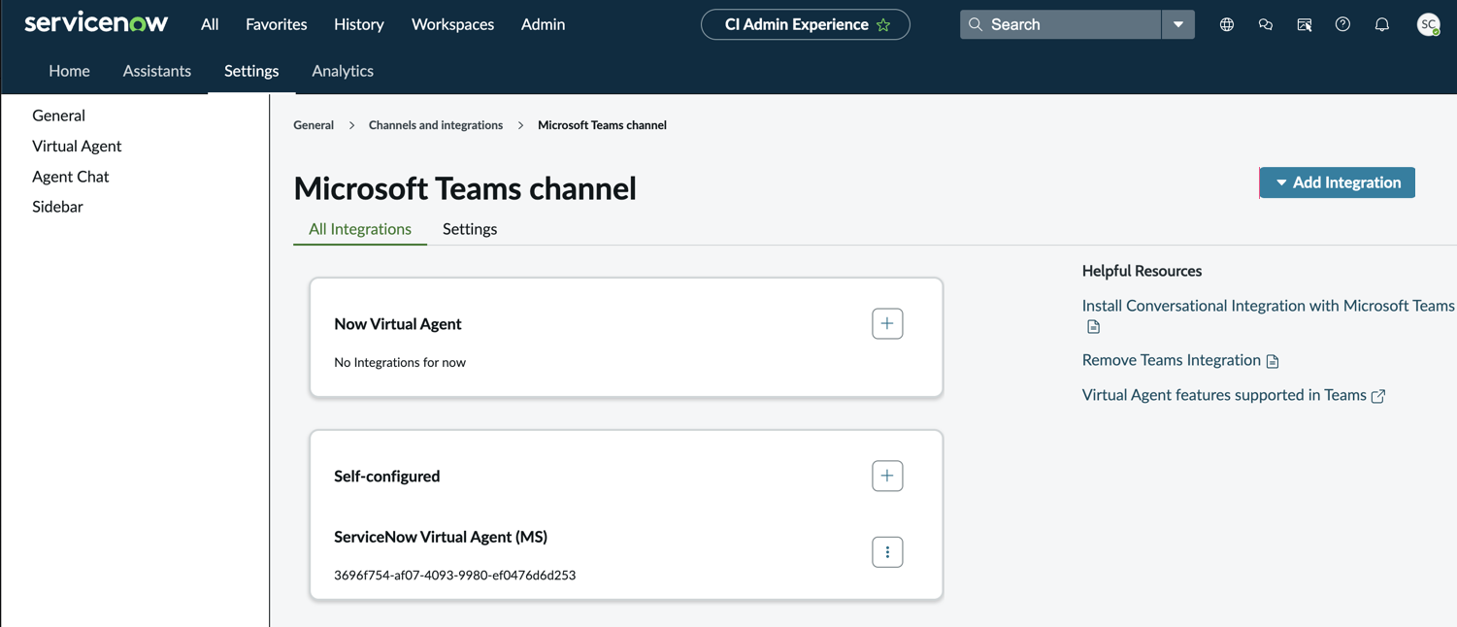Screen dimensions: 1457x627
Task: Click the 'No Integrations for now' text
Action: tap(400, 362)
